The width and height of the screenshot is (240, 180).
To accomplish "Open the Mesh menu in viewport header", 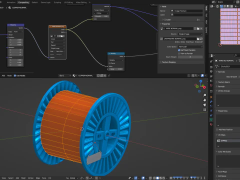I will (23, 178).
